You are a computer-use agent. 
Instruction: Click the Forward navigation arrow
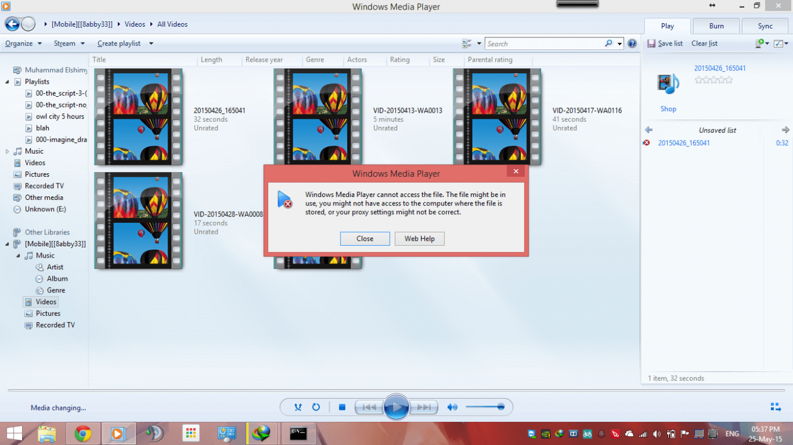(x=28, y=24)
